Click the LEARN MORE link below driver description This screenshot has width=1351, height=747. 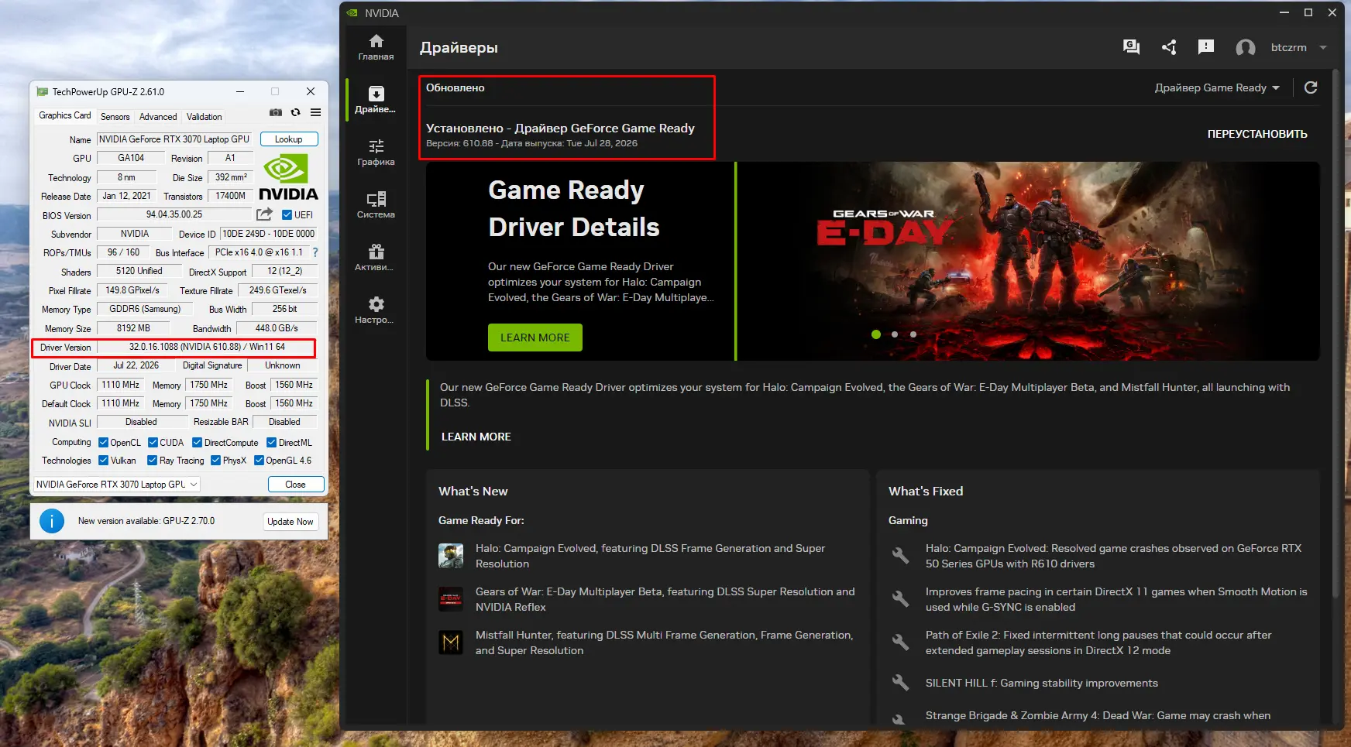point(476,437)
